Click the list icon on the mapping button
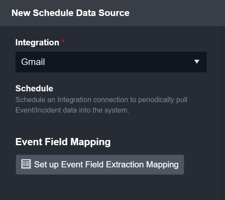This screenshot has width=225, height=200. tap(26, 164)
